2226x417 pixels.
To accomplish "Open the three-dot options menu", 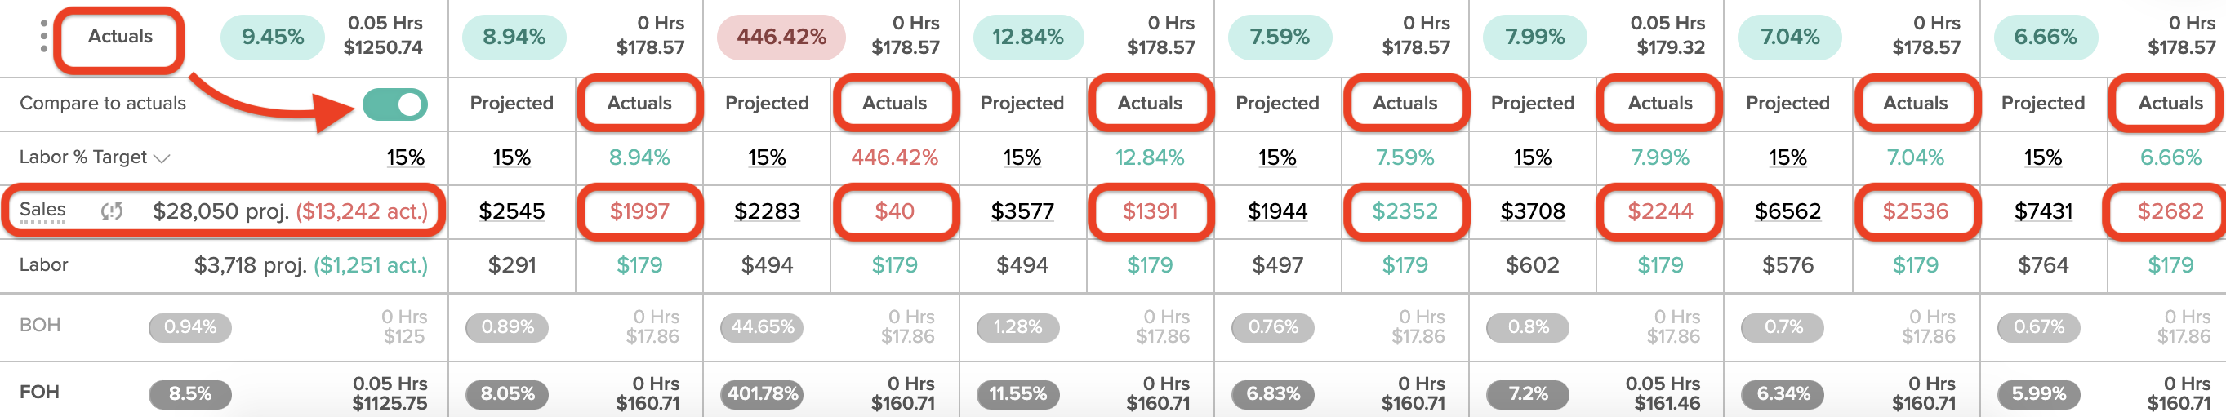I will (x=43, y=37).
